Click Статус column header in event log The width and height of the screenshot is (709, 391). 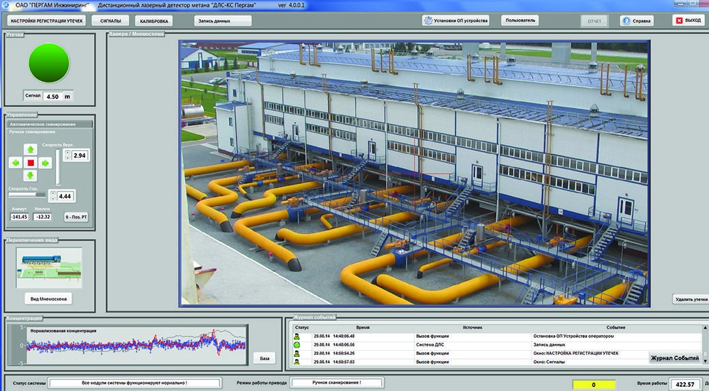click(x=301, y=327)
